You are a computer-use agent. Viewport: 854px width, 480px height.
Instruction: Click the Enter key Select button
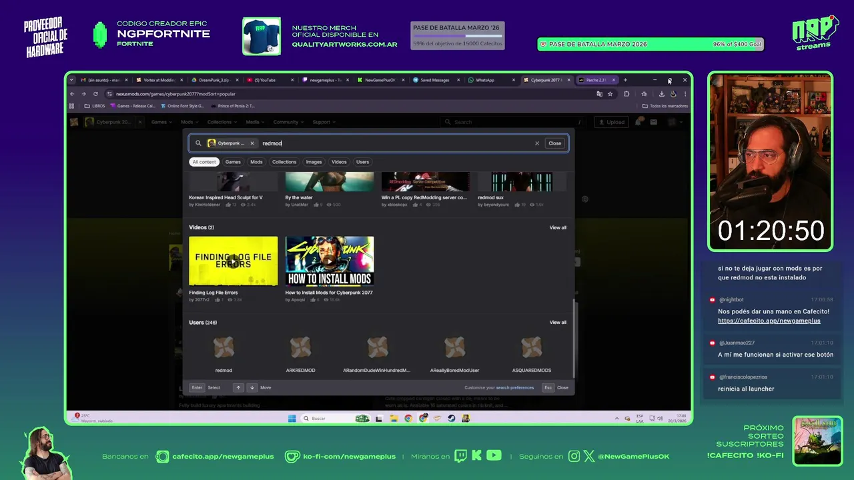[x=197, y=387]
